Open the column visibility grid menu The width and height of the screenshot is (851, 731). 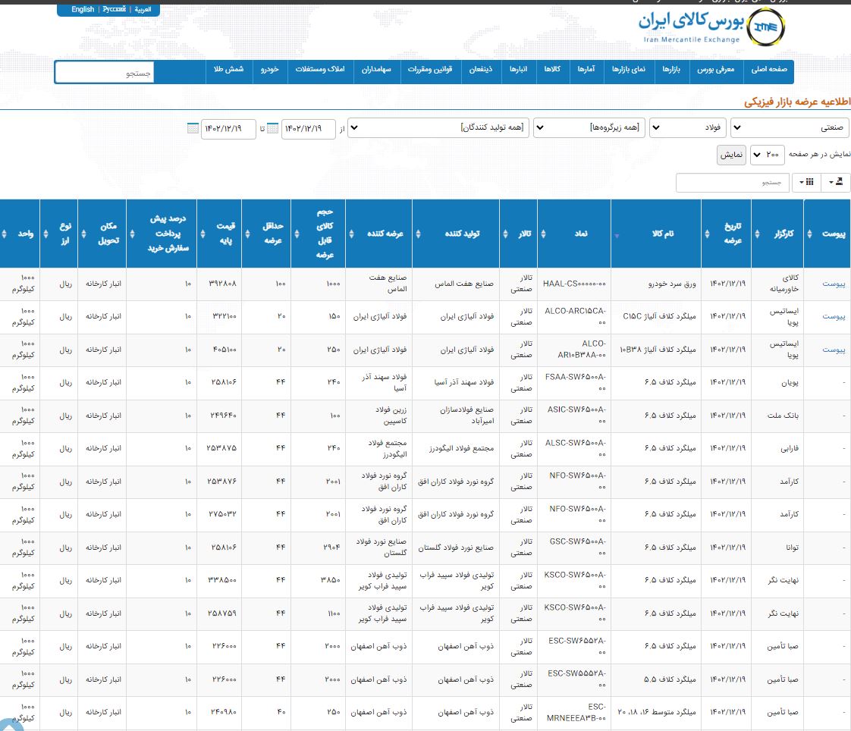pyautogui.click(x=807, y=182)
